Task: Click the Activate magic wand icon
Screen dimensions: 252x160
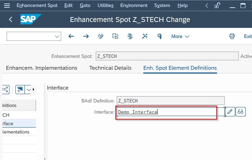Action: pos(145,36)
